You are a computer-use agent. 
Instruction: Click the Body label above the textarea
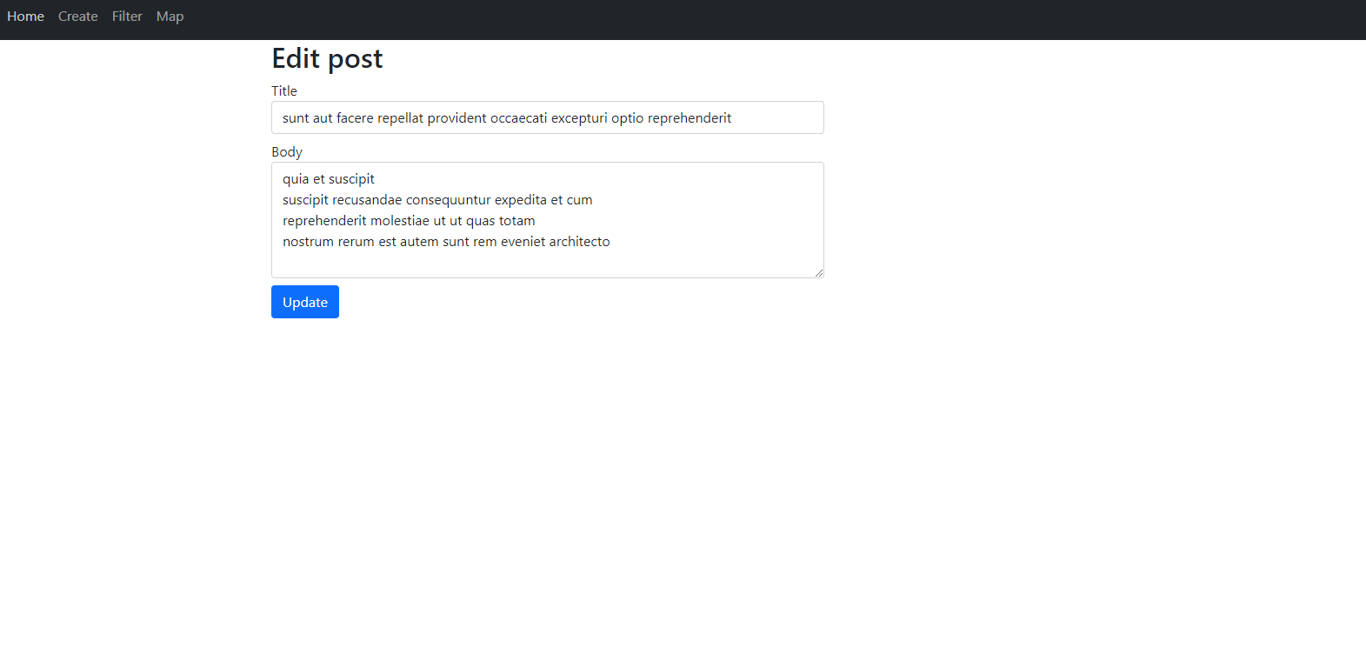(287, 151)
